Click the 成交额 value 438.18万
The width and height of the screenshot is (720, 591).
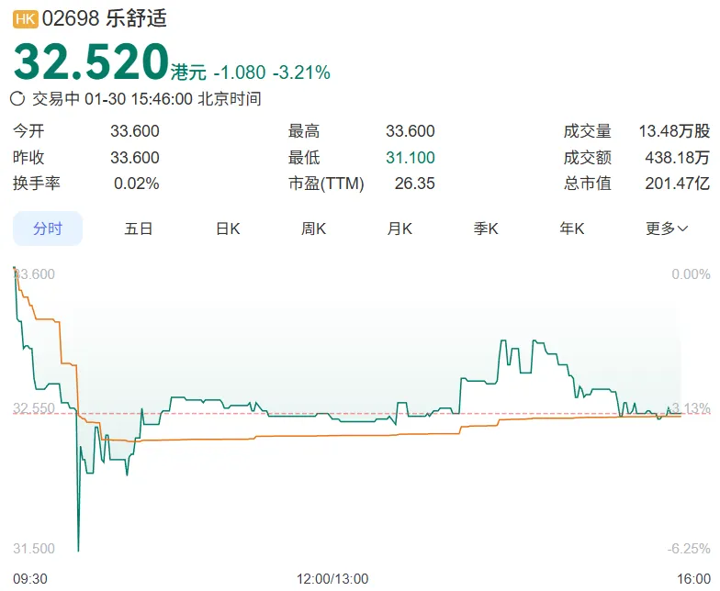click(678, 158)
